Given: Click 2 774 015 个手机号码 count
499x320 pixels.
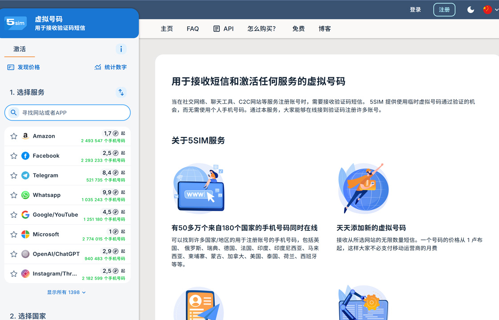Looking at the screenshot, I should (x=103, y=240).
